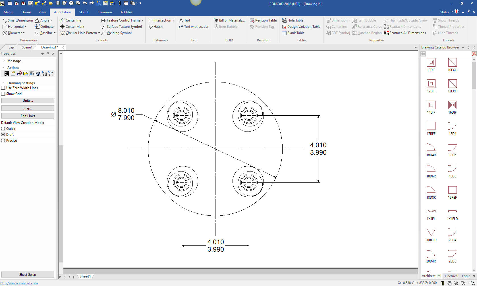Click the Zoom tool in status bar

456,283
